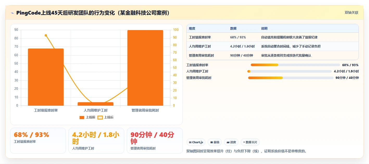Click the 管理者周审批耗时 progress bar

(291, 78)
